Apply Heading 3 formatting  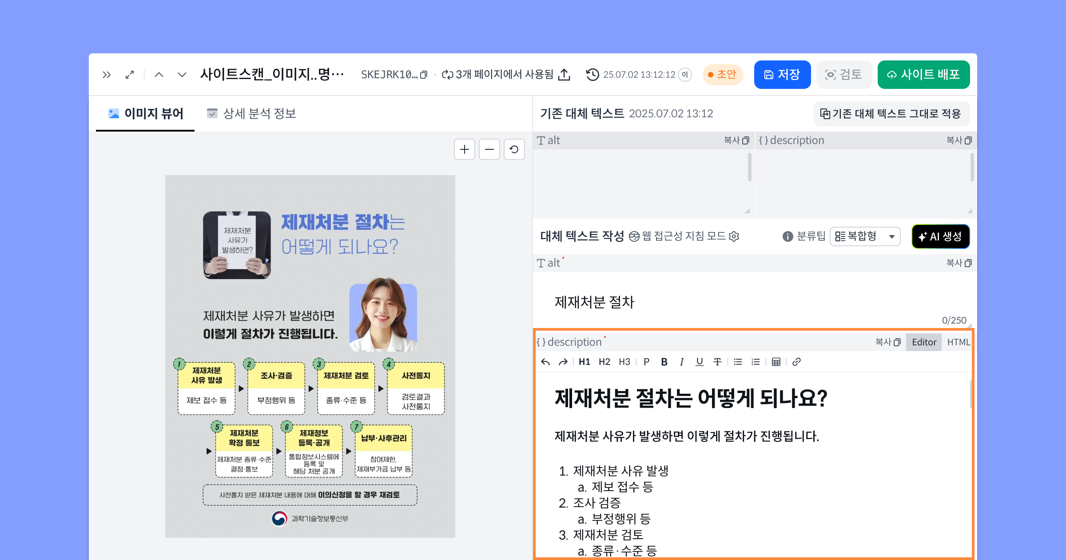(624, 362)
